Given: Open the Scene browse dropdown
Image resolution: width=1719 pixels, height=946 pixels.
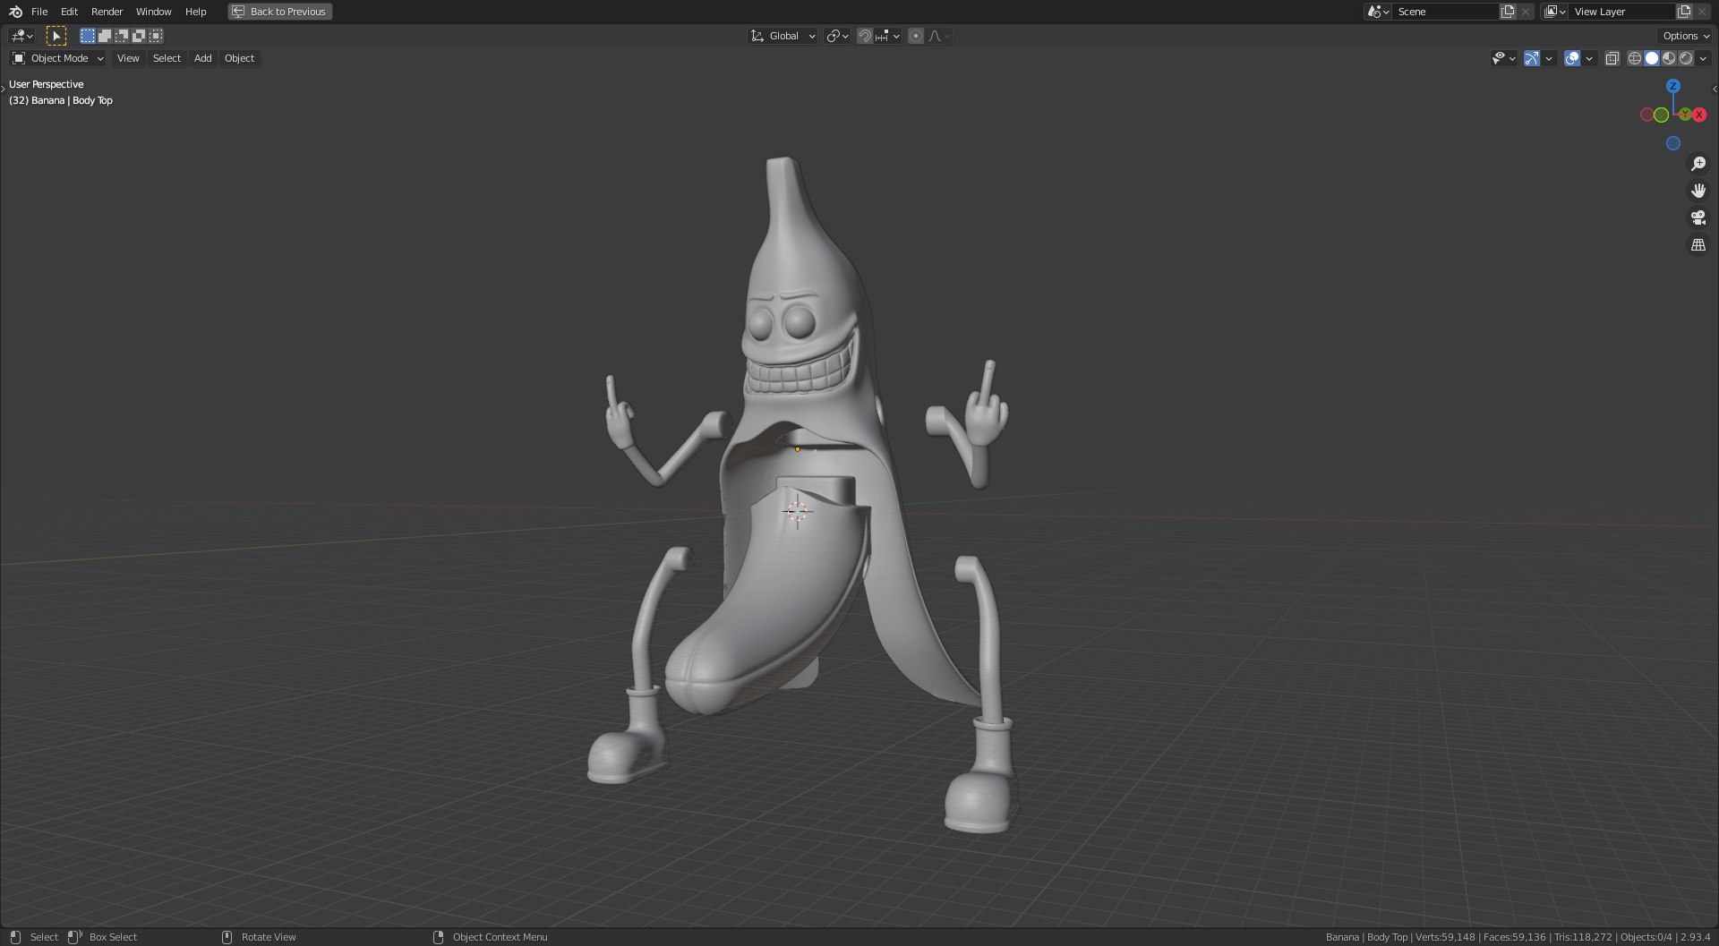Looking at the screenshot, I should click(x=1378, y=12).
